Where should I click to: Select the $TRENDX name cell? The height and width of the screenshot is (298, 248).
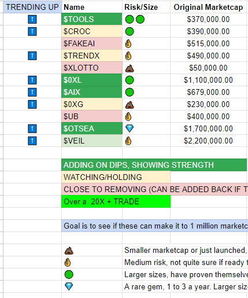92,56
